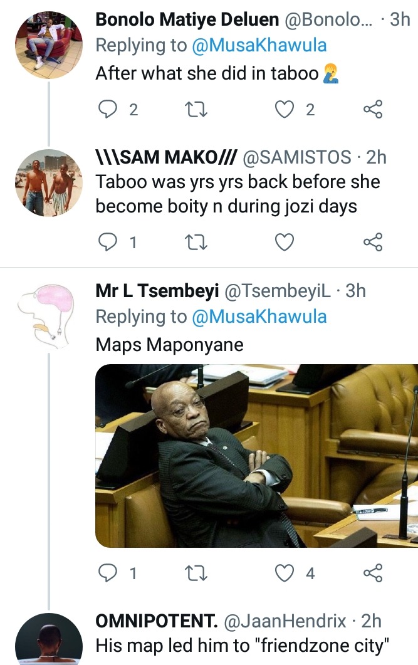Screen dimensions: 418x665
Task: Retweet Bonolo Matiye Deluen's taboo tweet
Action: [196, 110]
